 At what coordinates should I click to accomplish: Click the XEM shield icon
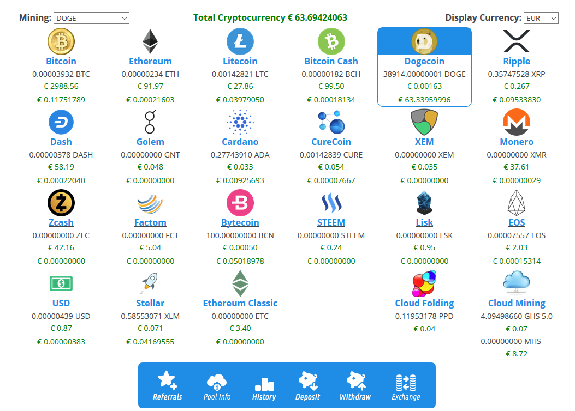tap(424, 122)
